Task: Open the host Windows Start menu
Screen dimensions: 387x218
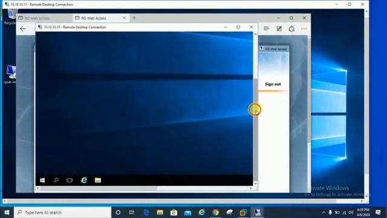Action: [x=7, y=213]
